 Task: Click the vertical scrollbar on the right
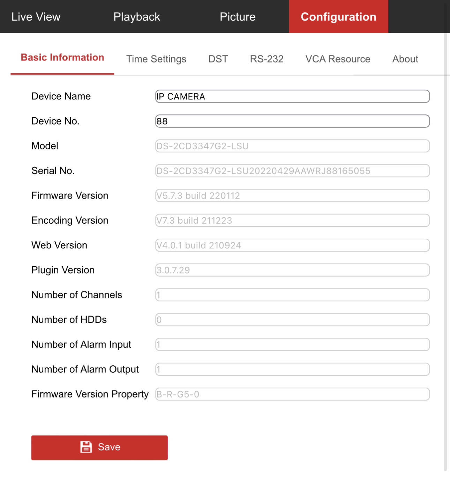[445, 244]
